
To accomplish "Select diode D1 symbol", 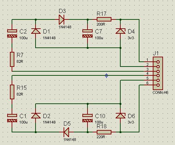I will [x=36, y=31].
